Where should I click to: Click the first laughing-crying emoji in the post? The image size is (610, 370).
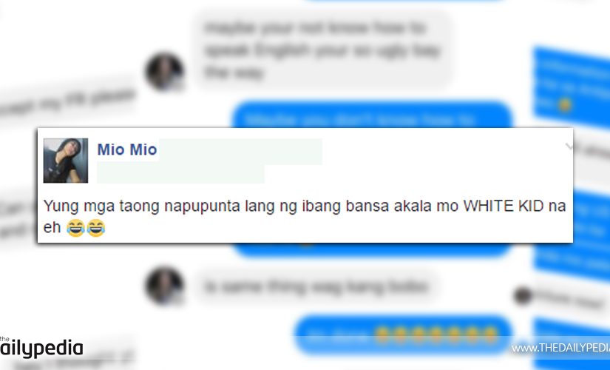coord(75,228)
